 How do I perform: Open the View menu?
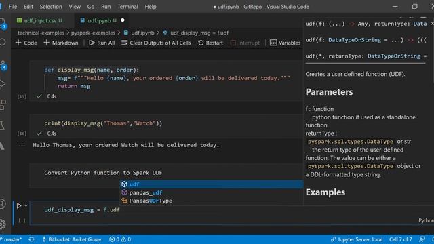[x=75, y=7]
